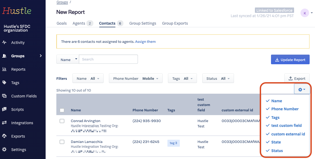315x159 pixels.
Task: Click the Phone Number column header
Action: coord(145,110)
